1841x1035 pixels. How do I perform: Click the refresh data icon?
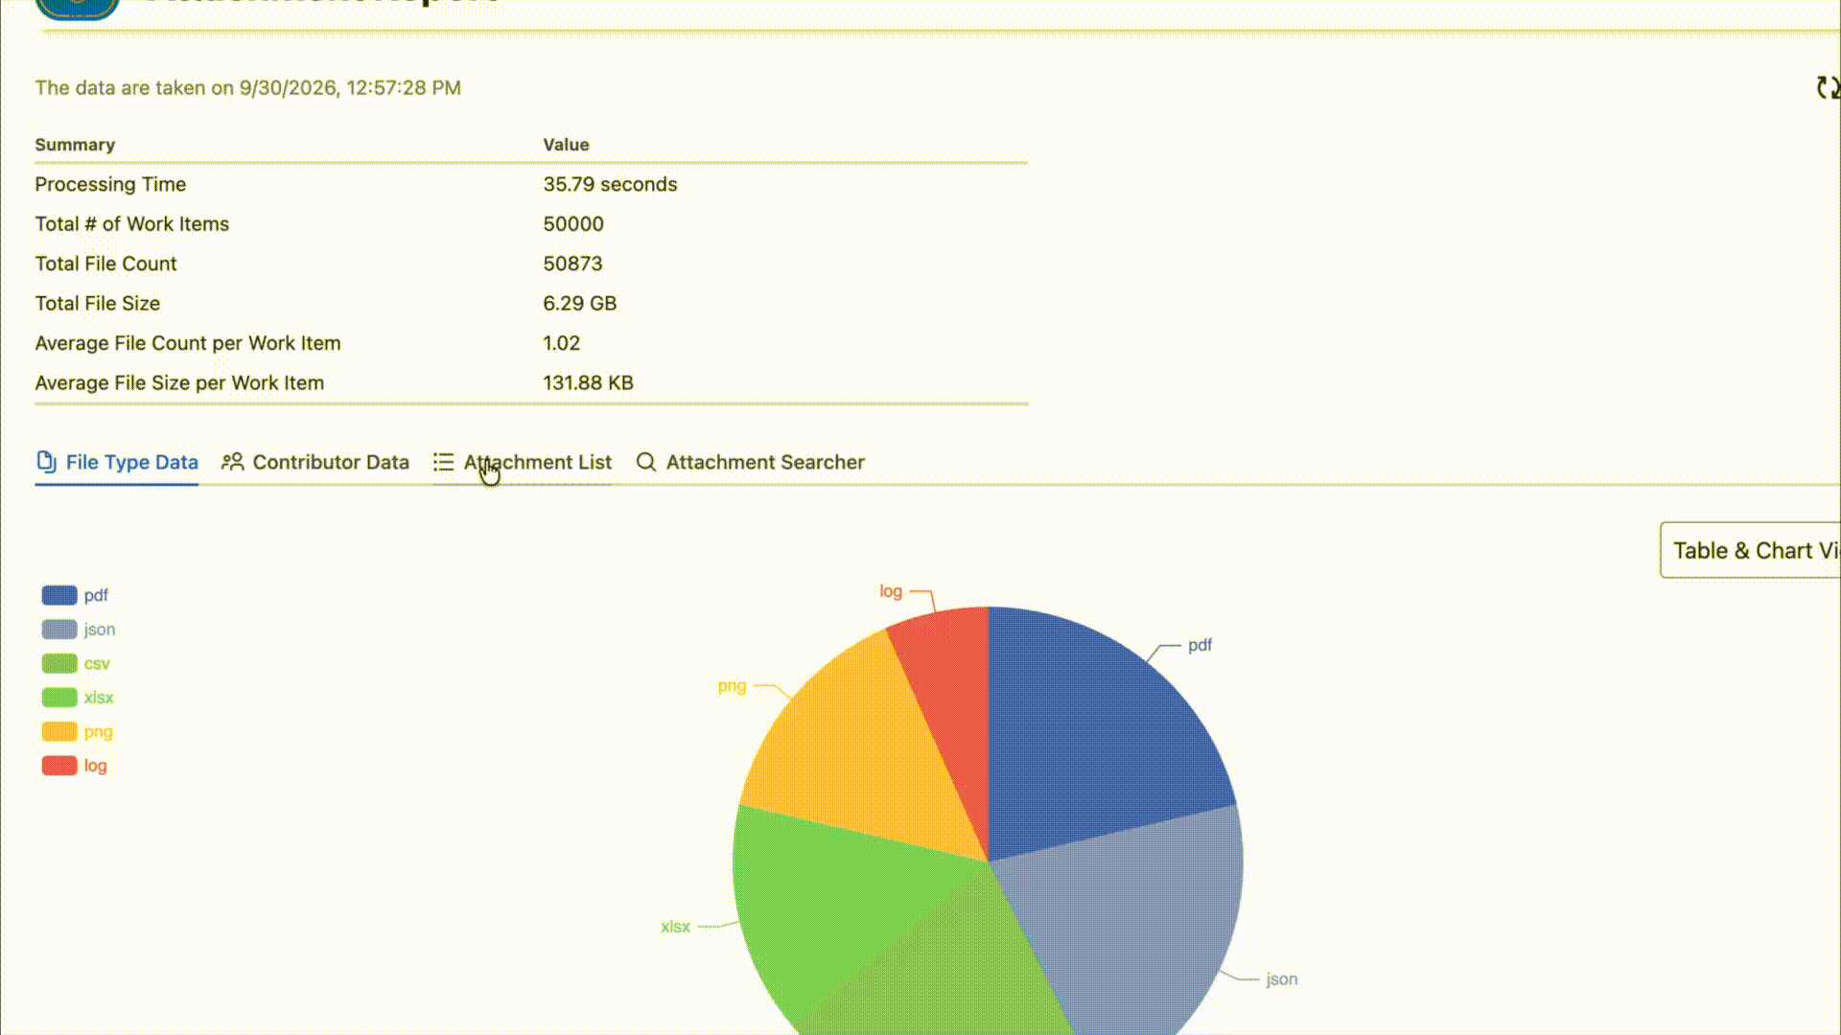1828,88
